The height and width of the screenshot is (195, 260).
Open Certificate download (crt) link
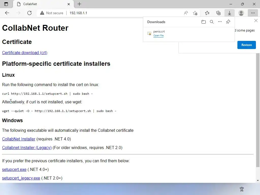[x=25, y=53]
